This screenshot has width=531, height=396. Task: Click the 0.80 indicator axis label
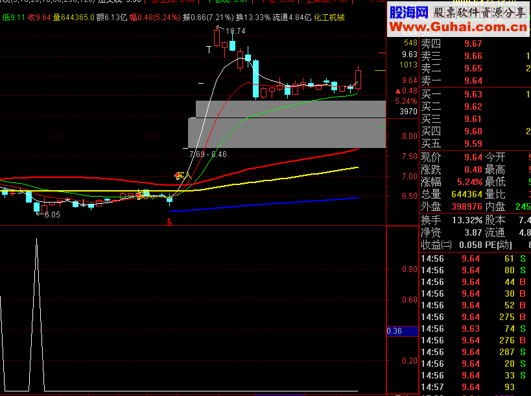(409, 269)
